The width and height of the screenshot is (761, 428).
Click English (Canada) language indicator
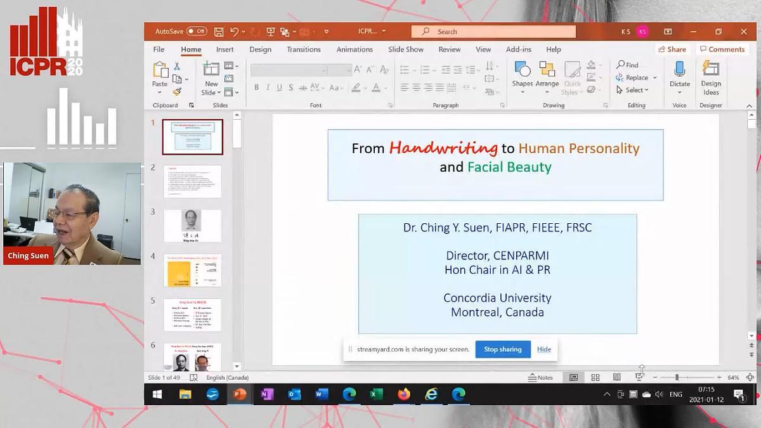(x=227, y=377)
